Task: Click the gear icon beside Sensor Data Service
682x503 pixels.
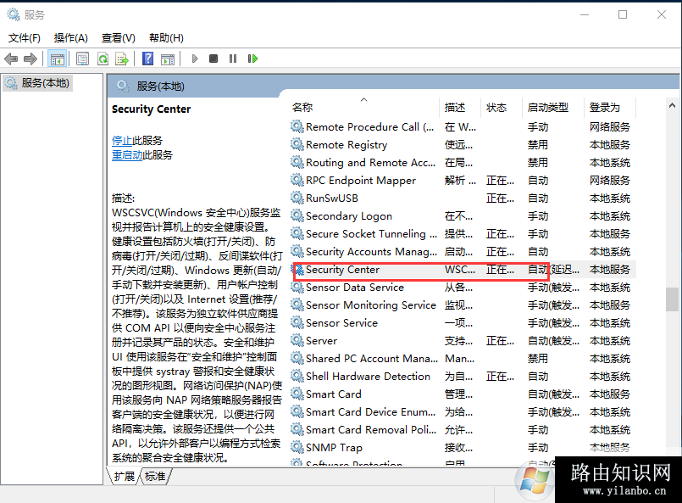Action: pos(297,287)
